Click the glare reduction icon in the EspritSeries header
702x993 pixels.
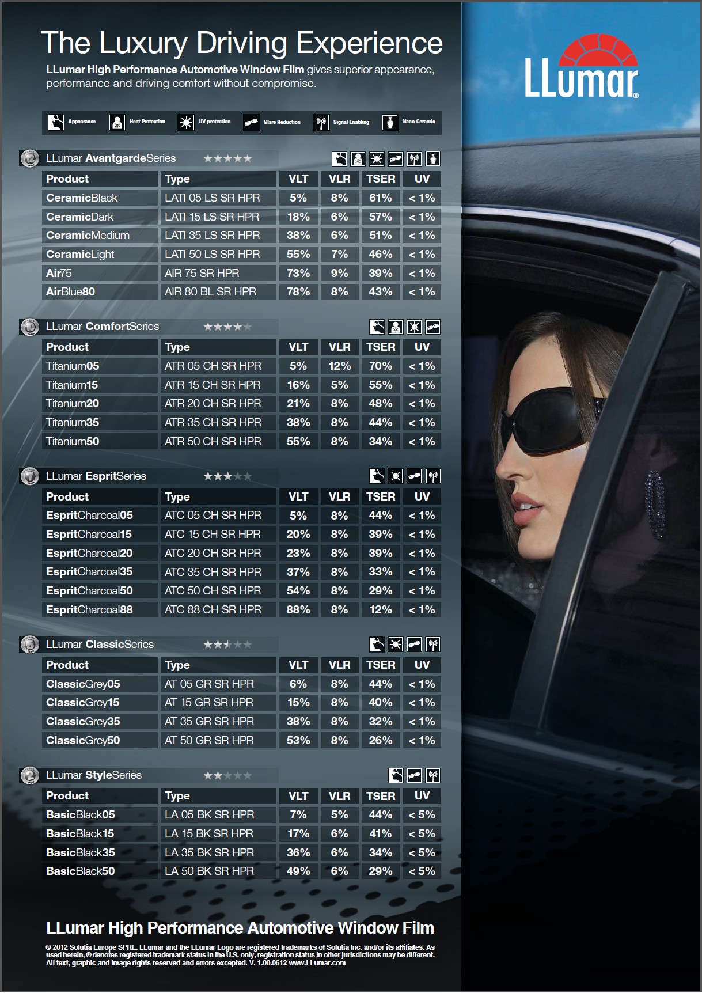(x=414, y=476)
